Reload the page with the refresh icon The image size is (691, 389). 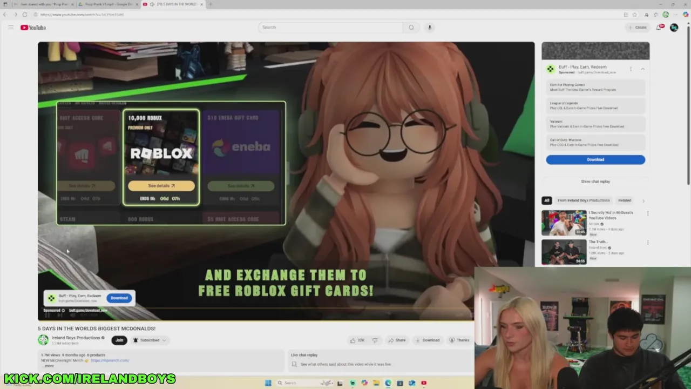tap(24, 15)
